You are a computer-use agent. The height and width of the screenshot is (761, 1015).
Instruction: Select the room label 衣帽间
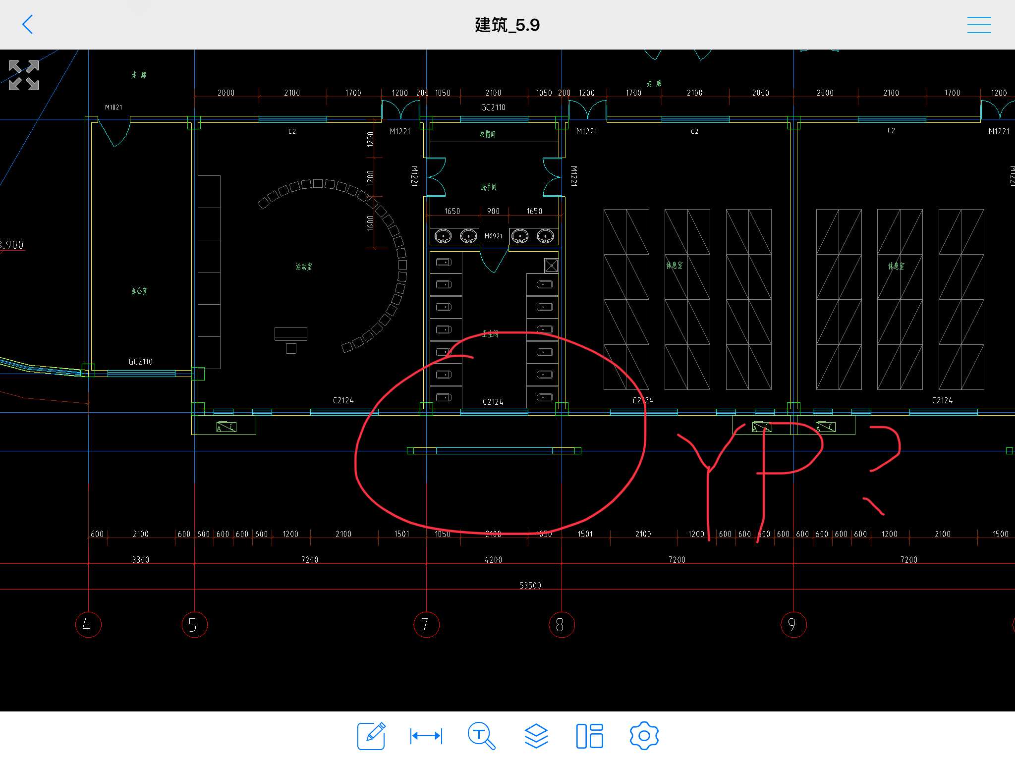click(x=488, y=134)
